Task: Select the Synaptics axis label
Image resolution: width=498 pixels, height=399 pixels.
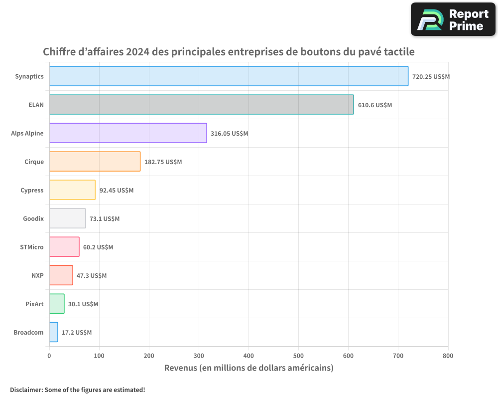Action: pyautogui.click(x=29, y=76)
